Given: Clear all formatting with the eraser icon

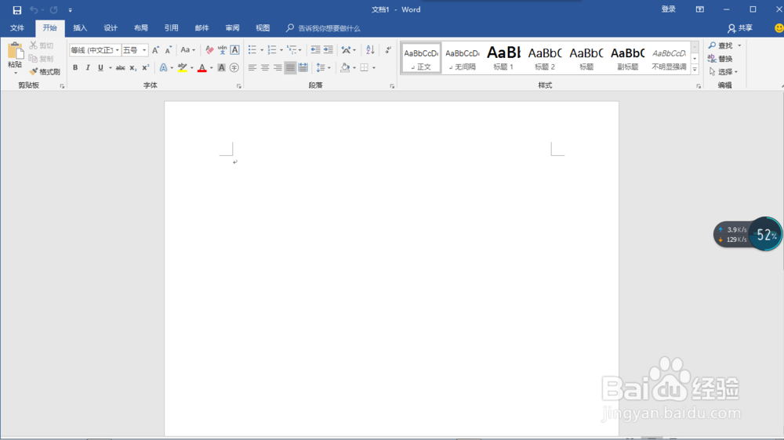Looking at the screenshot, I should pos(209,50).
